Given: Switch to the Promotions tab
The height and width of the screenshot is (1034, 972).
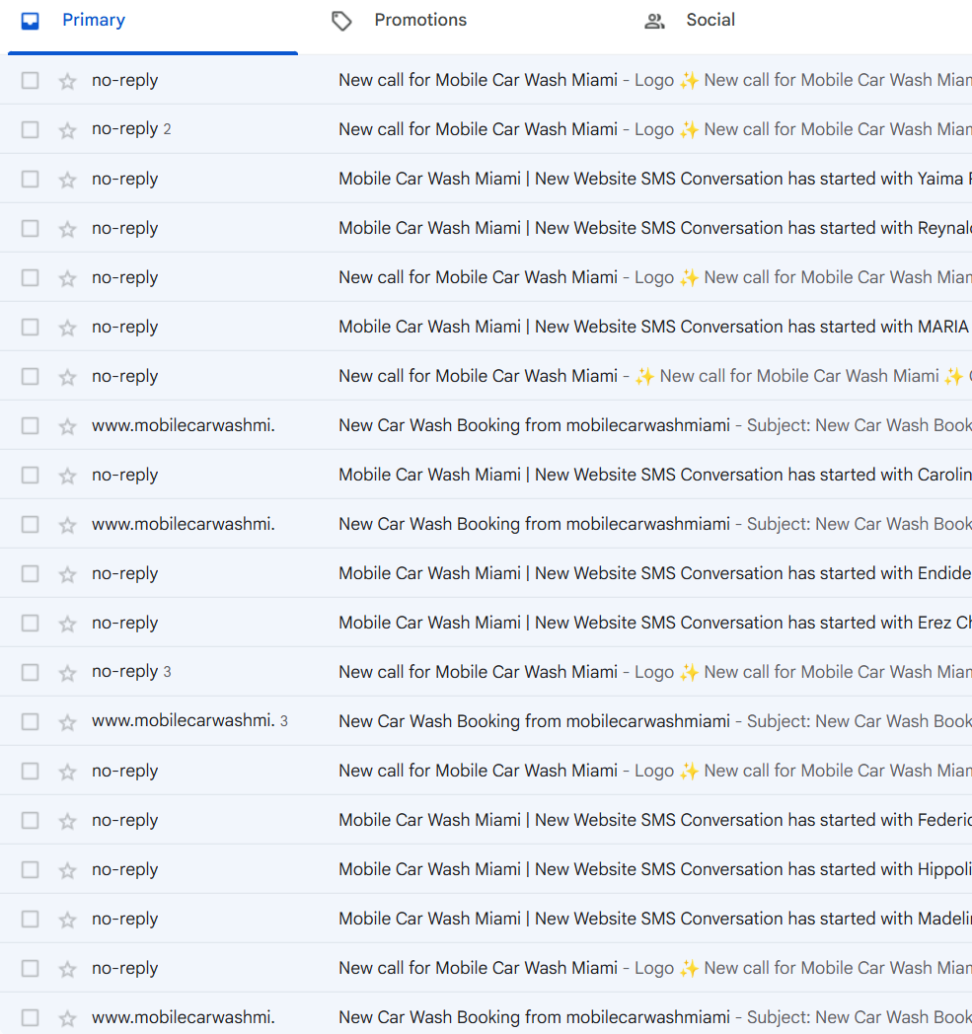Looking at the screenshot, I should pos(420,20).
